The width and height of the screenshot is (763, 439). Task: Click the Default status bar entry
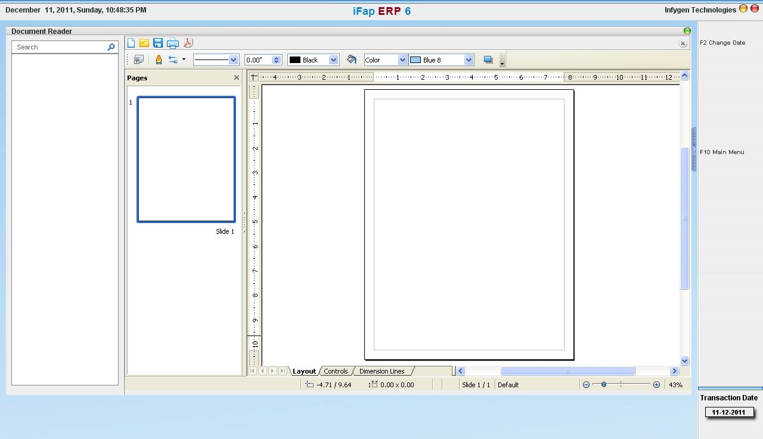coord(508,385)
